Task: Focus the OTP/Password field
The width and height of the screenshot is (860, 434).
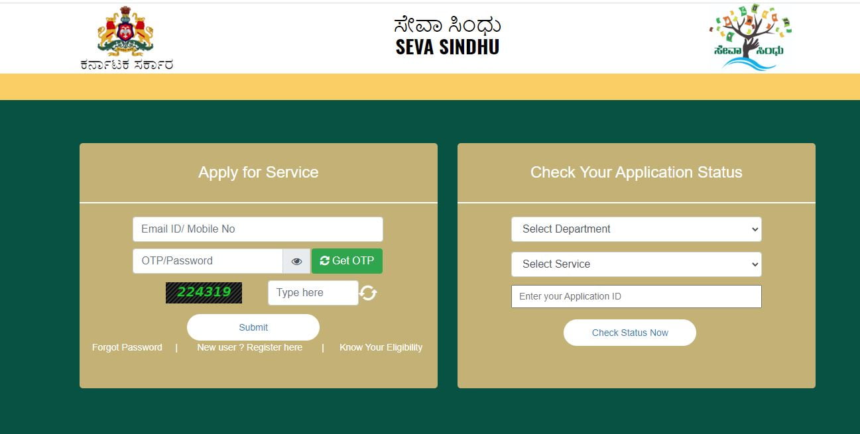Action: click(x=208, y=261)
